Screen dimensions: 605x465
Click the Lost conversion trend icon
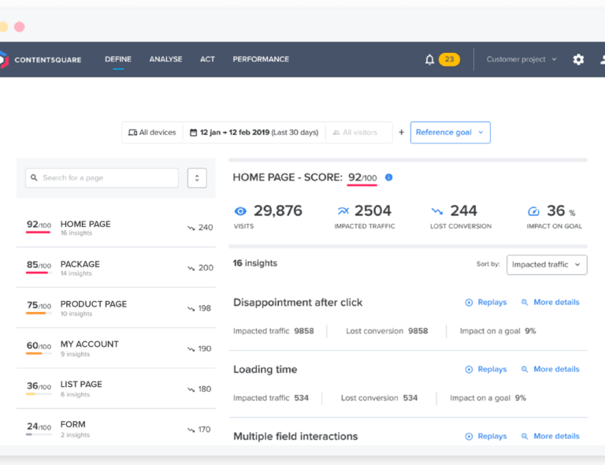pyautogui.click(x=437, y=210)
